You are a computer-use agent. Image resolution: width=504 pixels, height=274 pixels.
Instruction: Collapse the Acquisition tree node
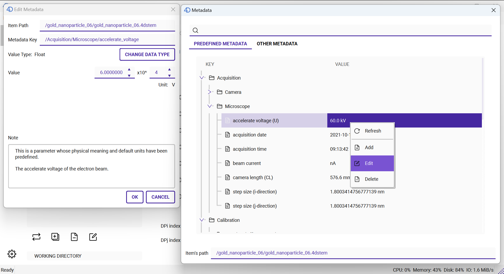(202, 78)
